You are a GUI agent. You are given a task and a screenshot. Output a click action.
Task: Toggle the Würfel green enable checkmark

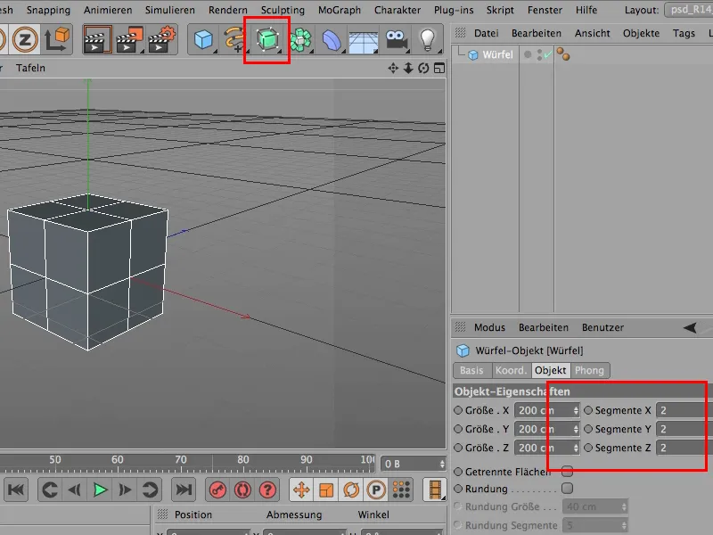click(547, 55)
